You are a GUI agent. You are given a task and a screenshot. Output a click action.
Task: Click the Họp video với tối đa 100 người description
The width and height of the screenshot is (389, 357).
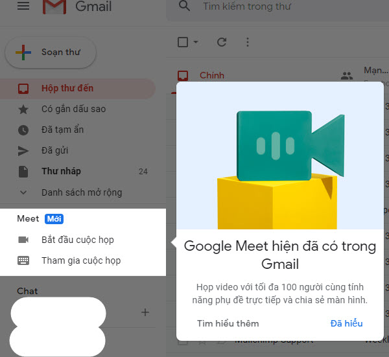[280, 294]
